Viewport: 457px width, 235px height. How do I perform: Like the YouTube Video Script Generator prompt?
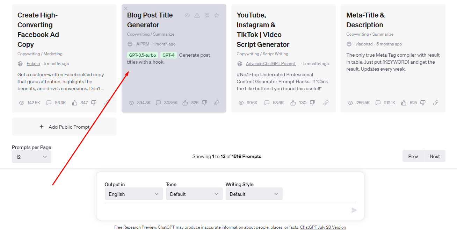(293, 103)
